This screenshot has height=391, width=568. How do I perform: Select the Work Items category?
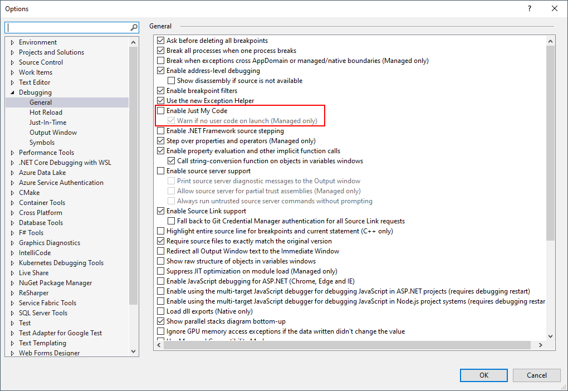(x=36, y=72)
